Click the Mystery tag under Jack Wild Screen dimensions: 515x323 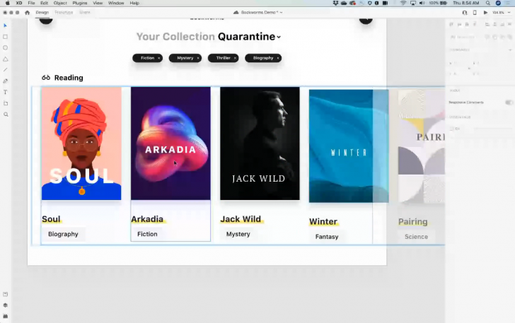(x=238, y=234)
